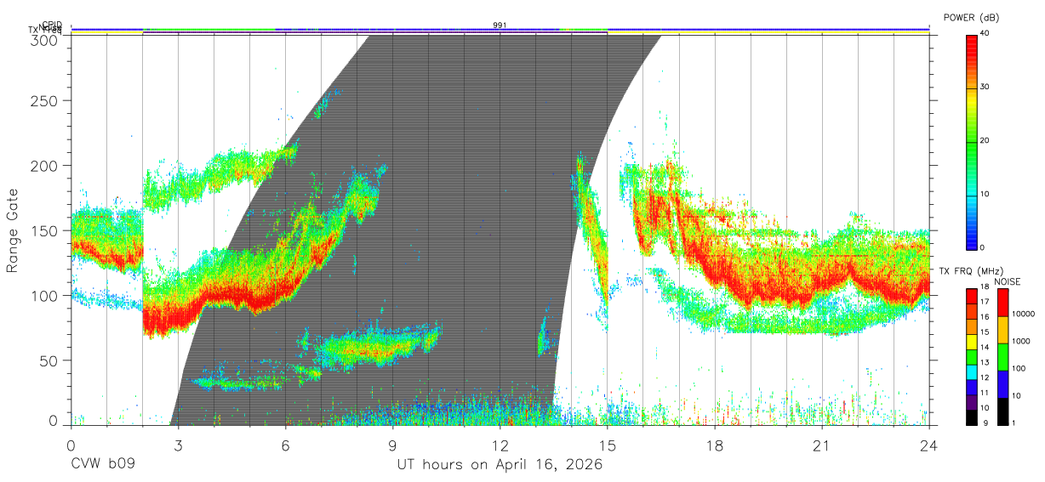Screen dimensions: 1045x482
Task: Click the black bottom band of NOISE colorbar
Action: [x=1002, y=411]
